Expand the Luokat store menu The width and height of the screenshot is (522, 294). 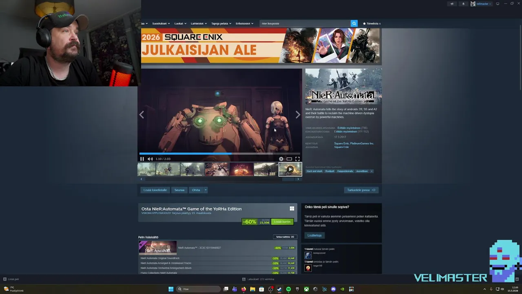pyautogui.click(x=180, y=23)
